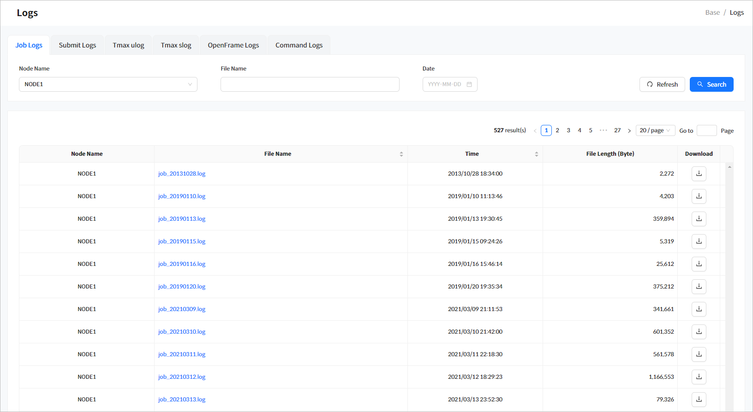Download the job_20210312.log file
Screen dimensions: 753x412
(699, 377)
